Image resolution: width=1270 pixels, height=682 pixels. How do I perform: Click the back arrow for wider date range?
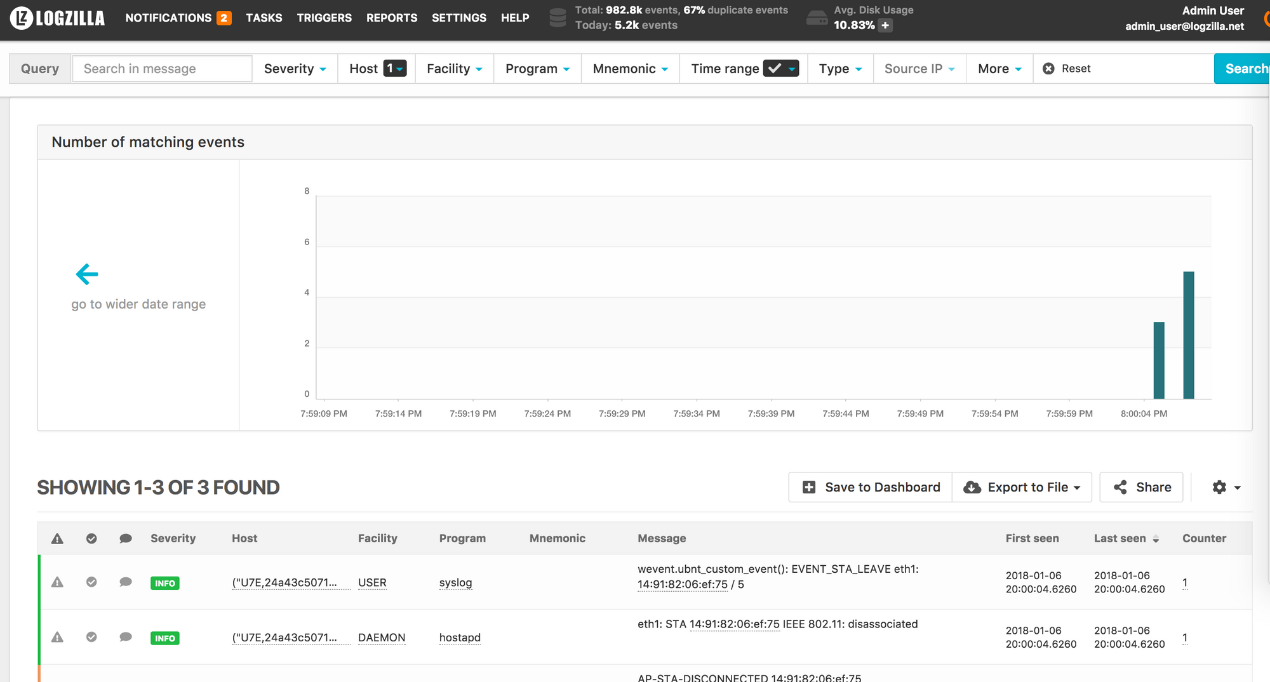coord(87,274)
